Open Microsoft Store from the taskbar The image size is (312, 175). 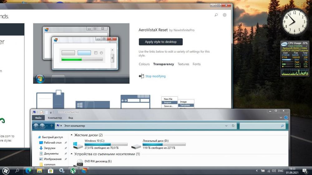click(x=51, y=171)
